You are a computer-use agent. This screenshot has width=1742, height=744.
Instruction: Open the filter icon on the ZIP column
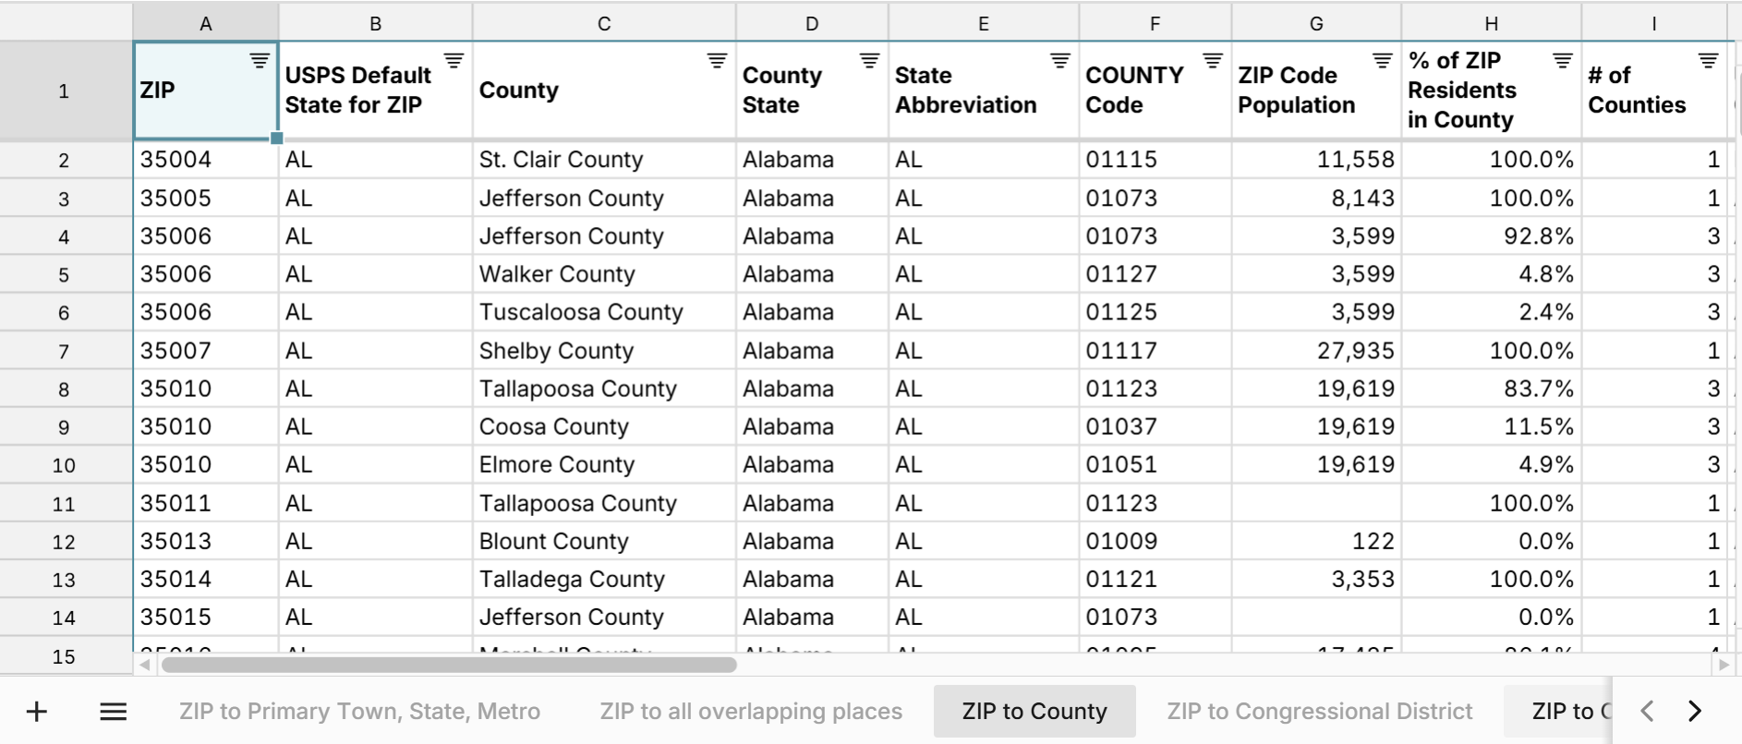click(259, 61)
